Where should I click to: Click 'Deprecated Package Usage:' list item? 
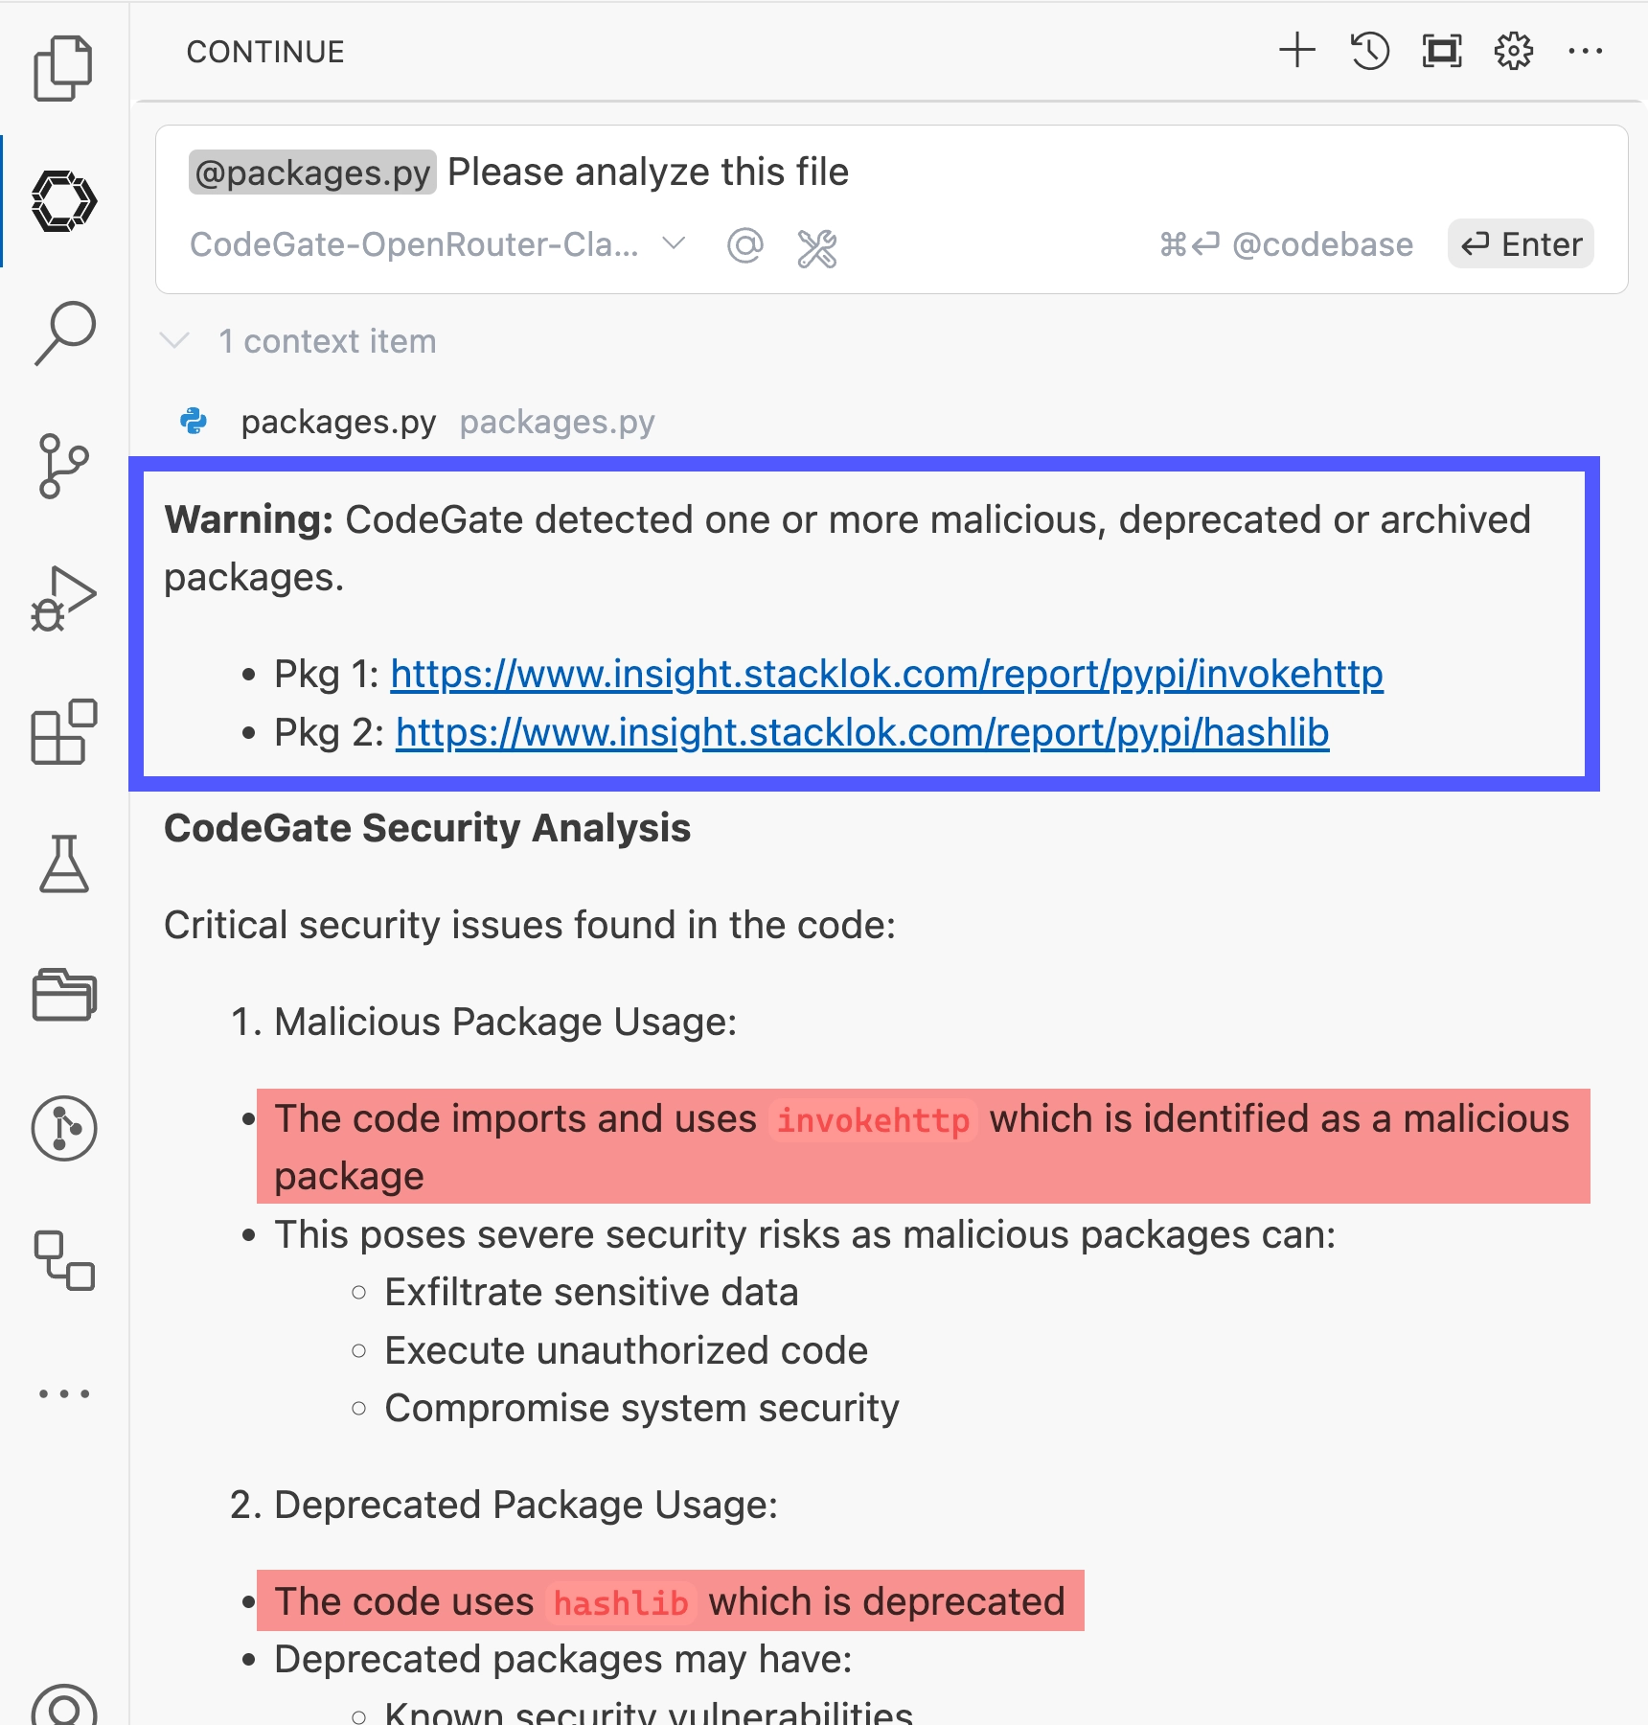(526, 1505)
